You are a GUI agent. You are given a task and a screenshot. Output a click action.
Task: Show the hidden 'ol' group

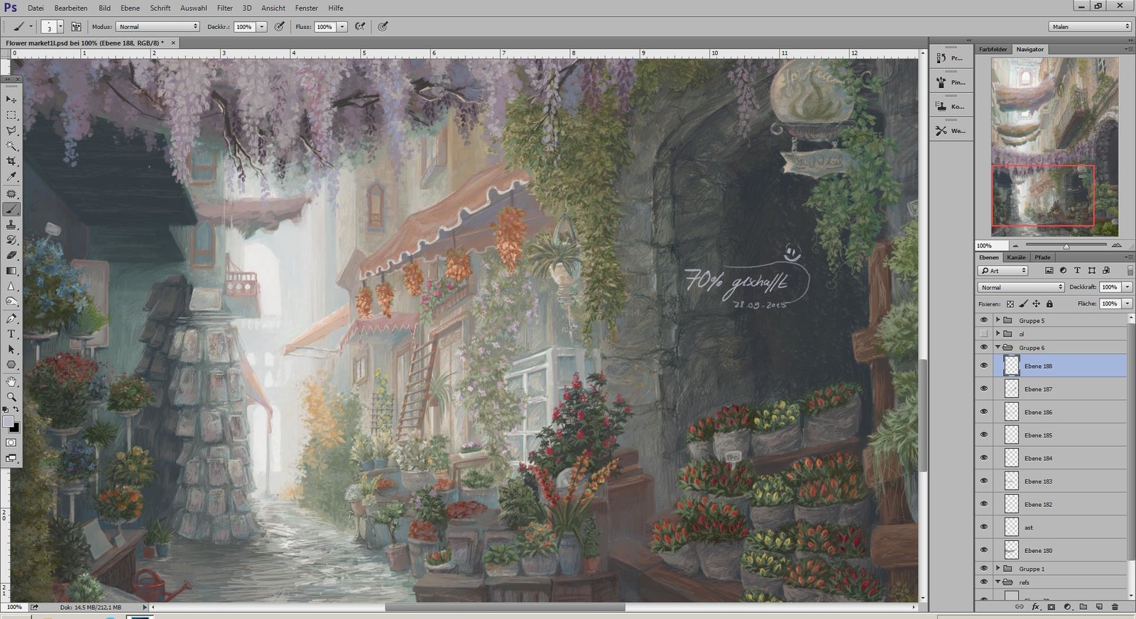pyautogui.click(x=983, y=334)
